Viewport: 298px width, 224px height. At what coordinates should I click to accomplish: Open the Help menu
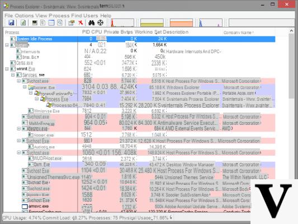coord(106,16)
